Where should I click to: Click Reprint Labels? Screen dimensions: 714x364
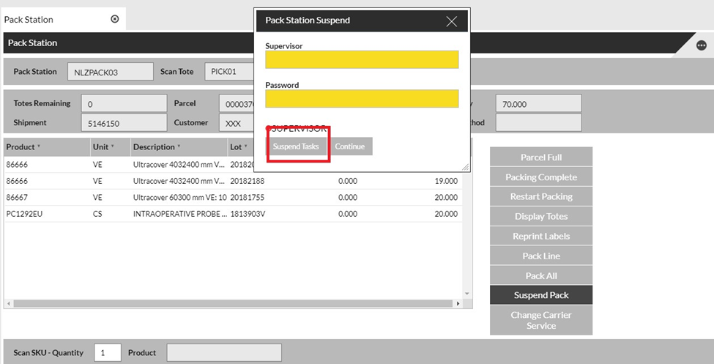pyautogui.click(x=540, y=237)
